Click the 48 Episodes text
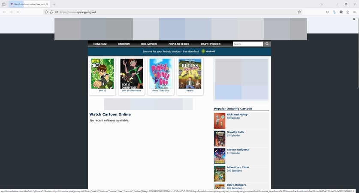 (x=233, y=118)
